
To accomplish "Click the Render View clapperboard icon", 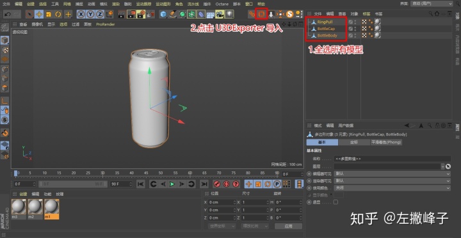I will [122, 14].
